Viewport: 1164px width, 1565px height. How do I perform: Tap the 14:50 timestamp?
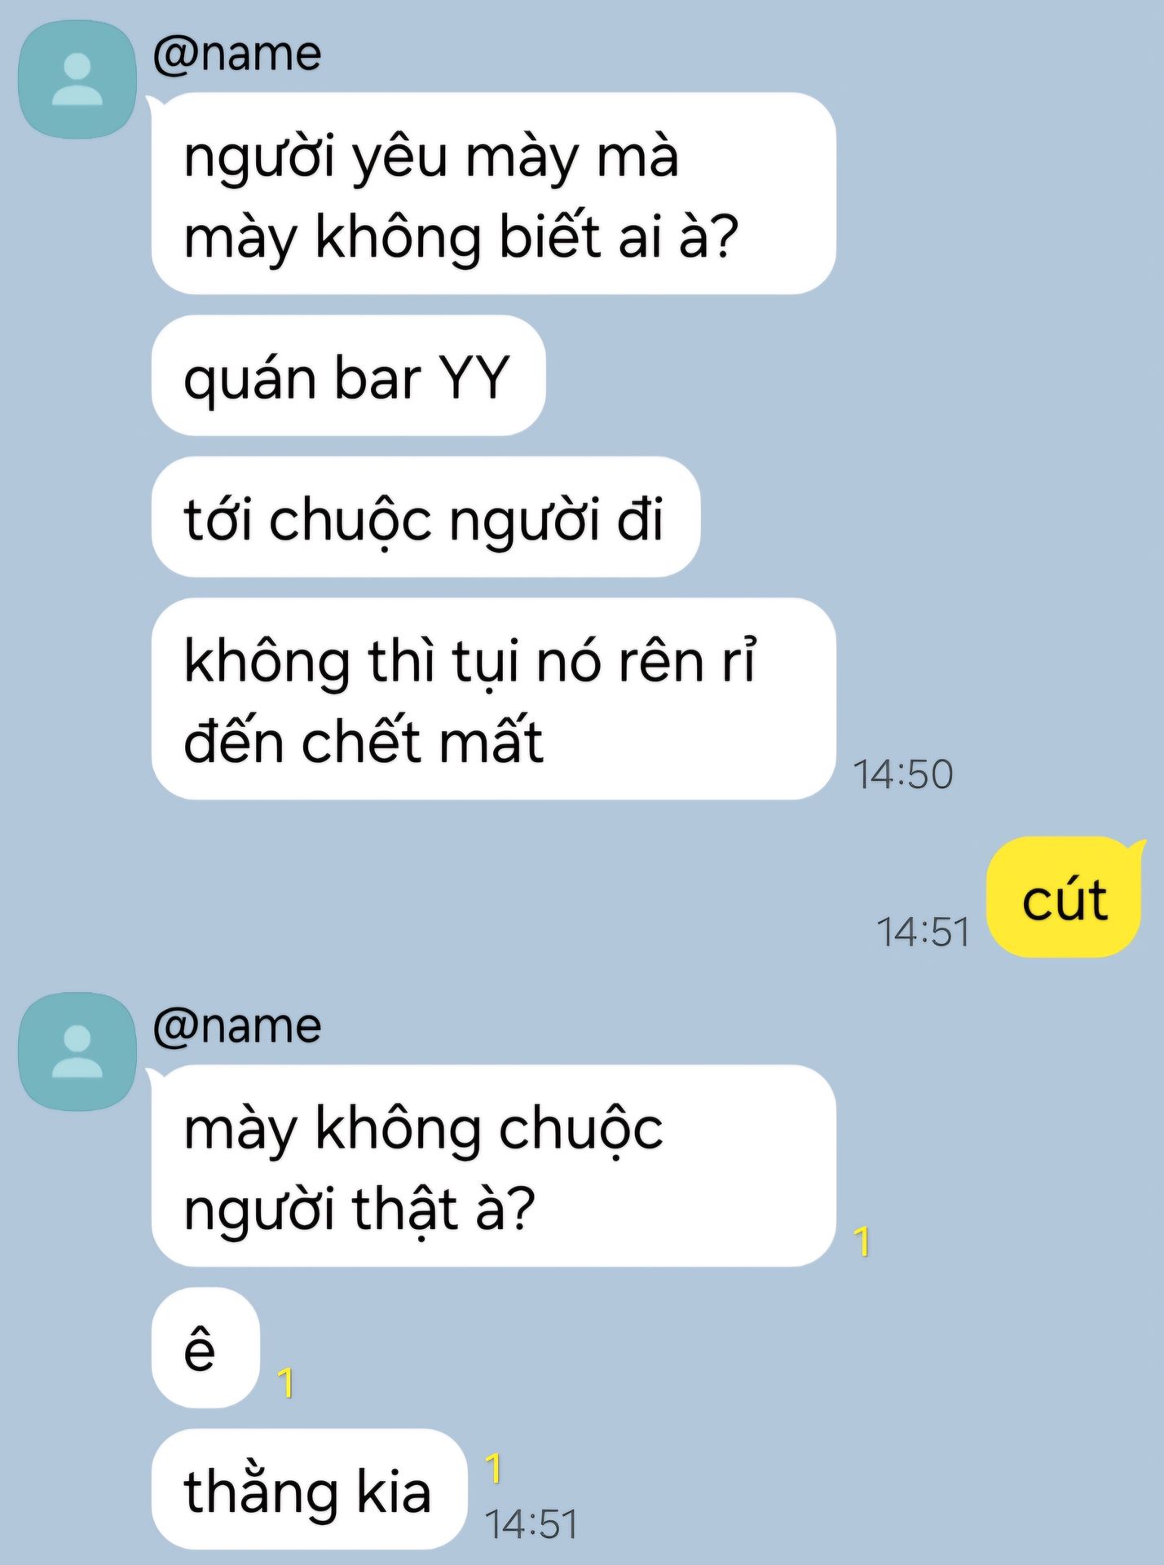click(902, 774)
